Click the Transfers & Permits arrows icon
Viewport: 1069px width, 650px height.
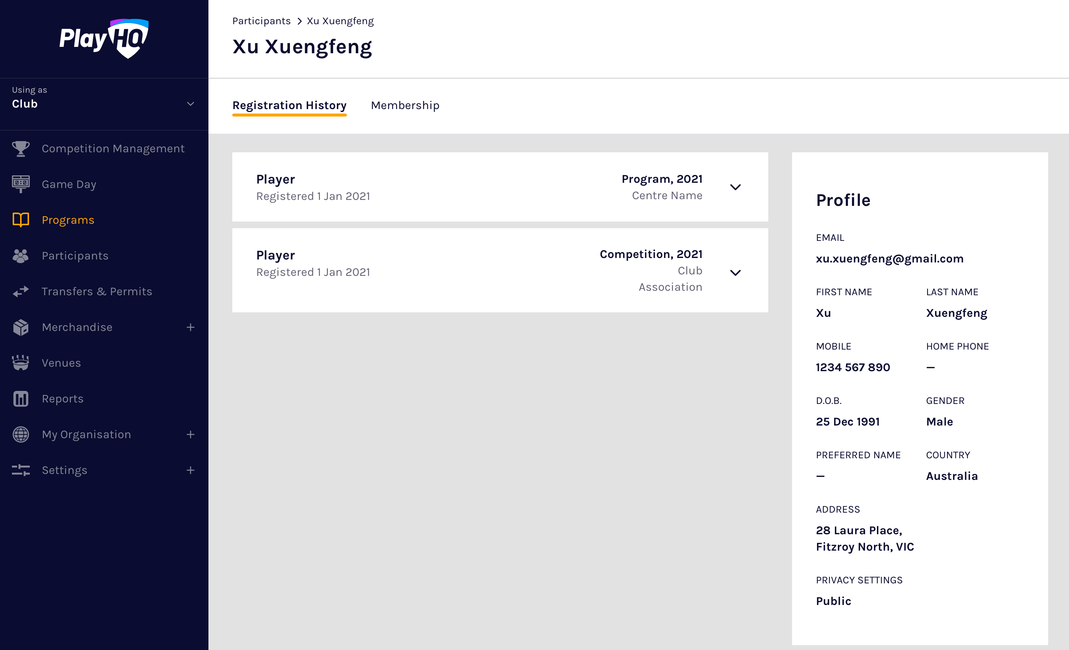pyautogui.click(x=20, y=291)
